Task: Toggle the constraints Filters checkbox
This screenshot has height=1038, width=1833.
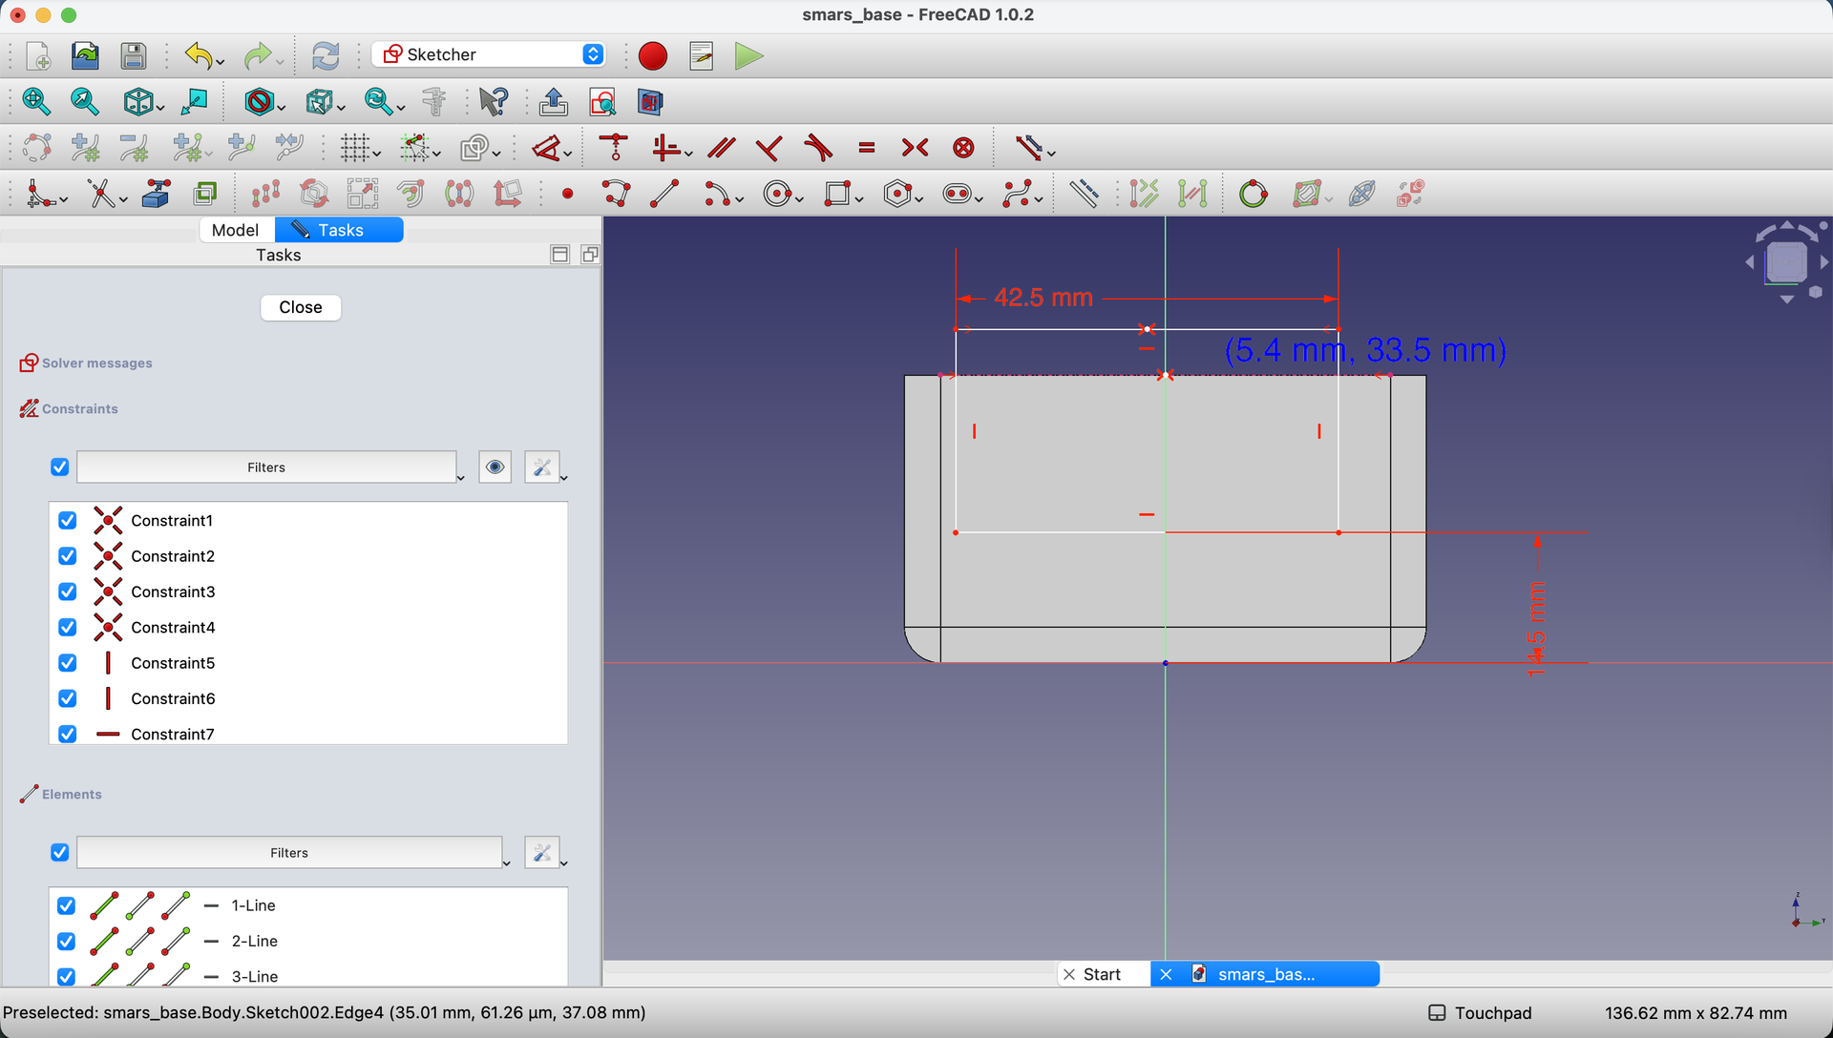Action: 59,467
